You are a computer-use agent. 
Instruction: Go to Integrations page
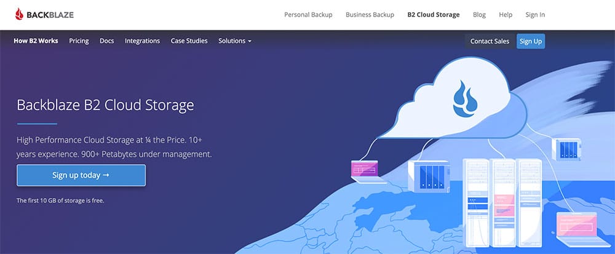(x=143, y=41)
